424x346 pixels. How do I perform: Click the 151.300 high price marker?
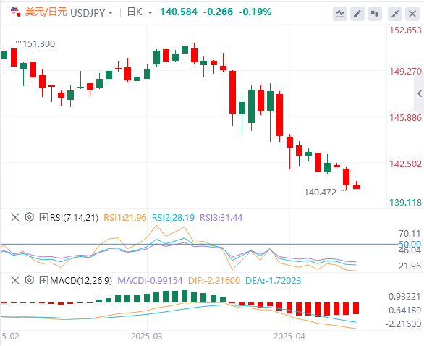38,44
